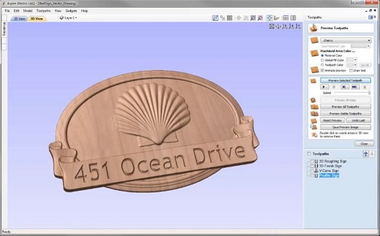The width and height of the screenshot is (380, 236).
Task: Click the Undo Last button
Action: point(358,121)
